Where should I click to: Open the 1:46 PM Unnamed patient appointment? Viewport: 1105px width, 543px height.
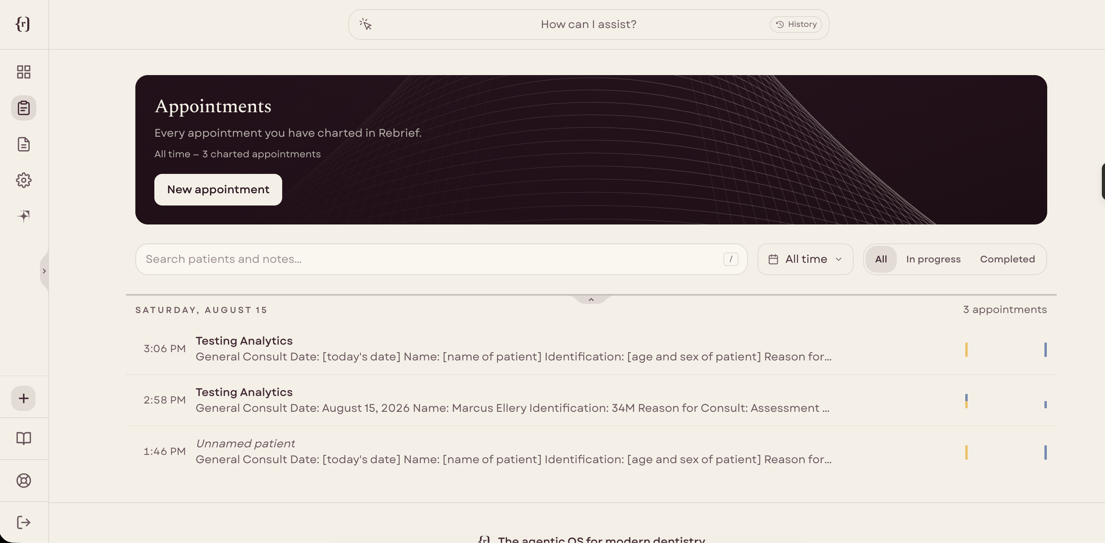point(591,452)
